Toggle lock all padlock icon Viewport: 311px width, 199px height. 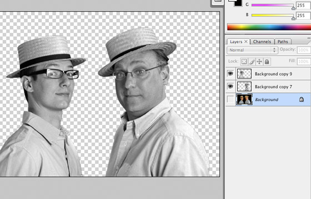click(267, 61)
